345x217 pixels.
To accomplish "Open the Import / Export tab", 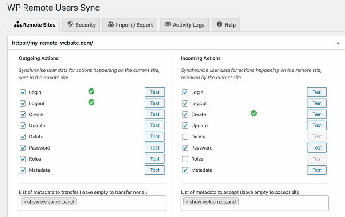I will [x=130, y=25].
